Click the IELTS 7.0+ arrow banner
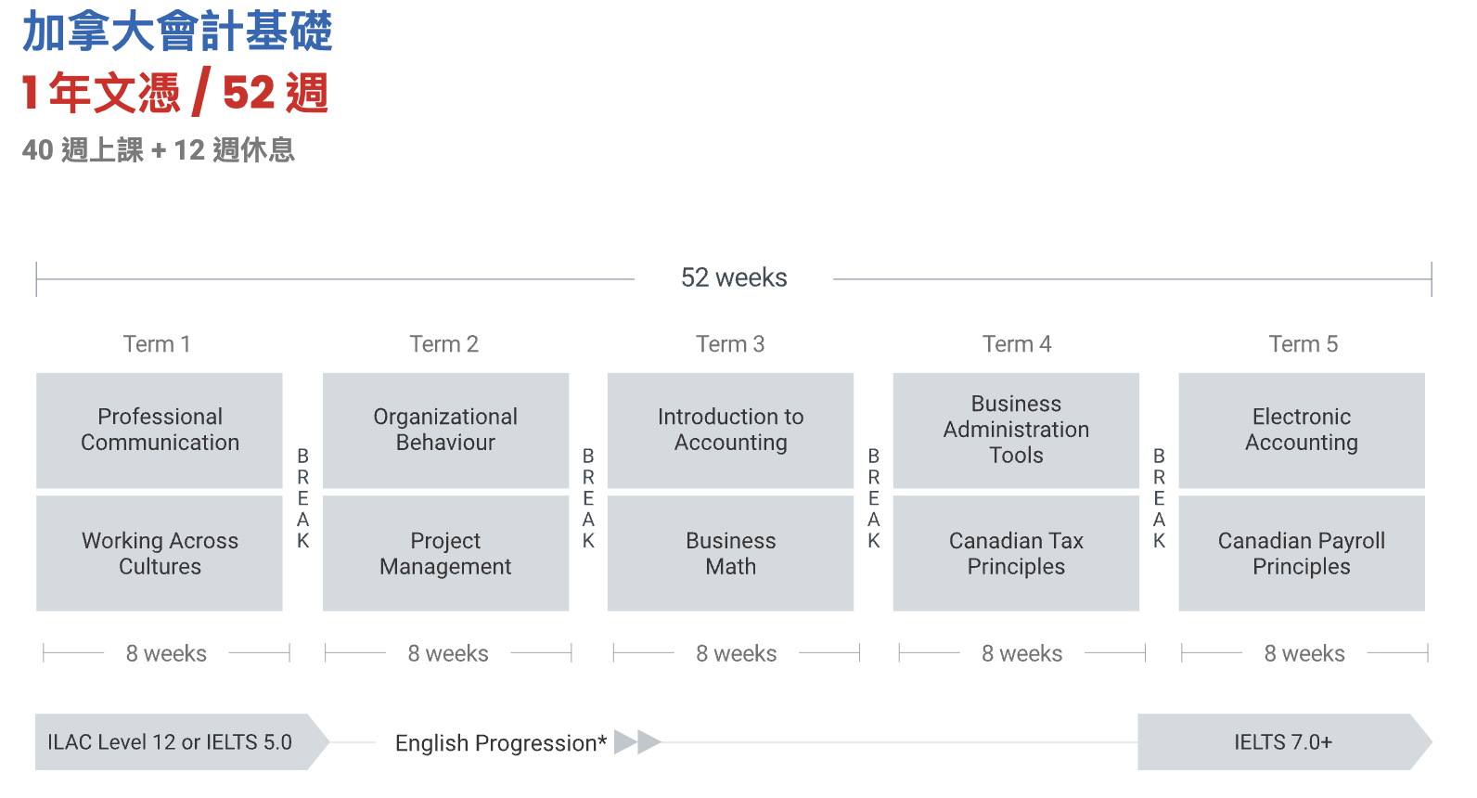 [1285, 742]
